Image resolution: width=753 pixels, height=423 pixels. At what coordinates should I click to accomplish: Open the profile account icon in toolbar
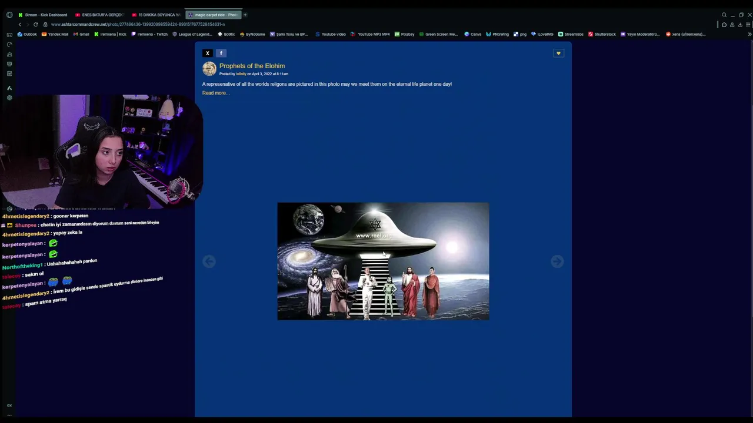(732, 25)
